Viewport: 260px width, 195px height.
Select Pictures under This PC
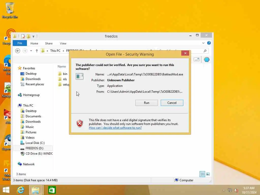[31, 132]
